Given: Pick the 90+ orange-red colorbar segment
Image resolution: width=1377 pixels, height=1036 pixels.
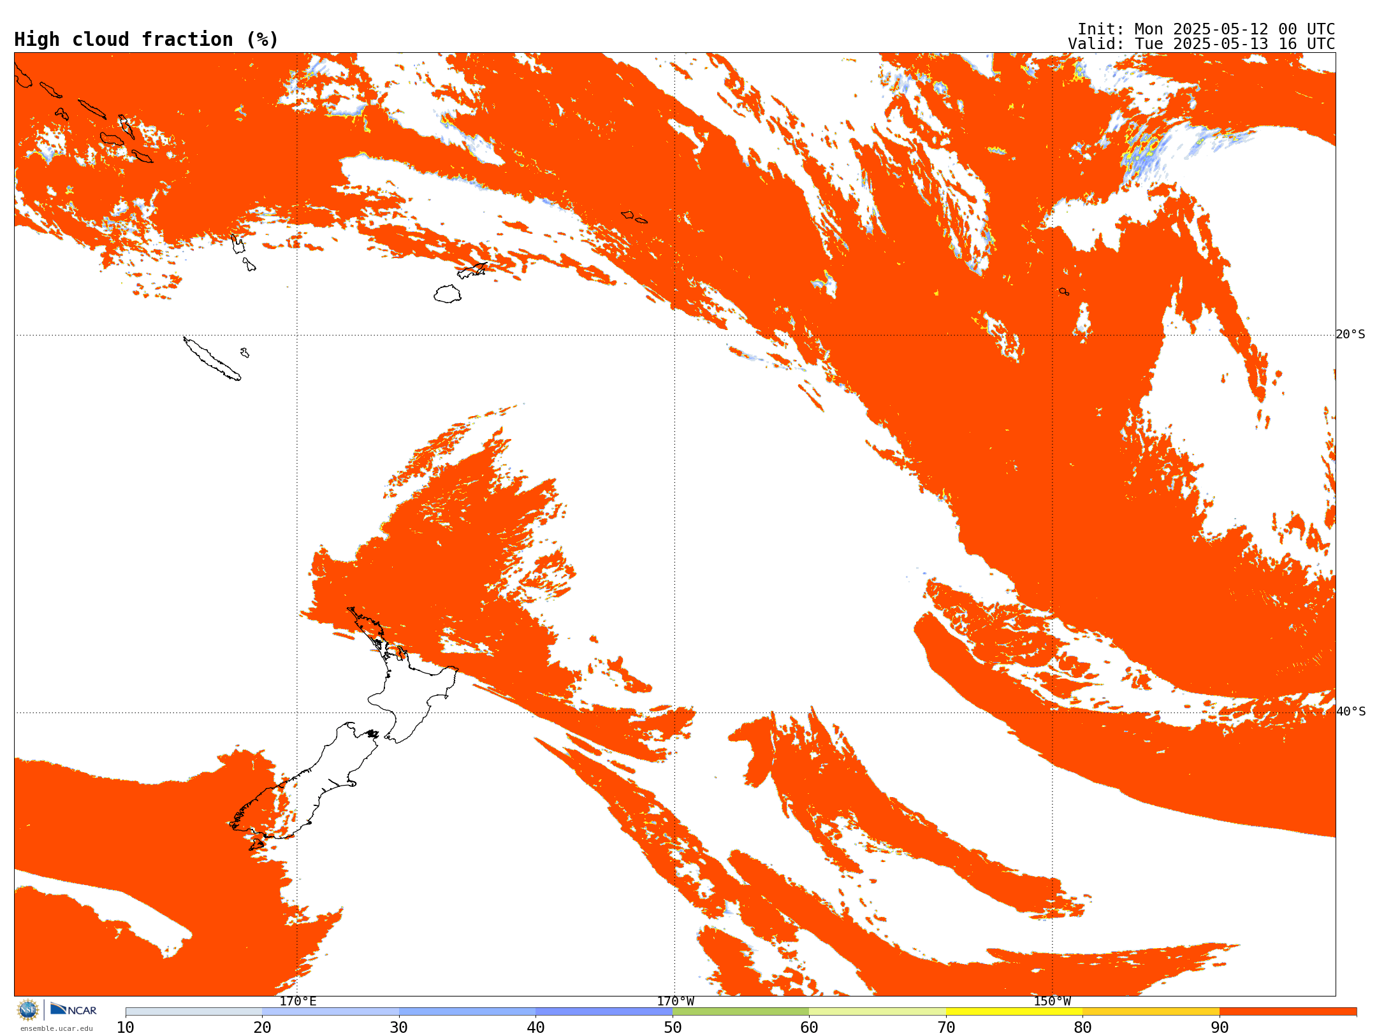Looking at the screenshot, I should pos(1288,1012).
